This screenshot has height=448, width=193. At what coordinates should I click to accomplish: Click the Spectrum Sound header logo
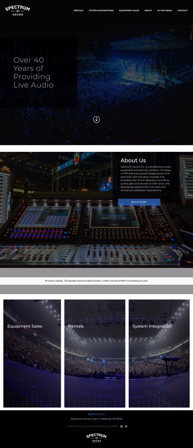pos(17,10)
